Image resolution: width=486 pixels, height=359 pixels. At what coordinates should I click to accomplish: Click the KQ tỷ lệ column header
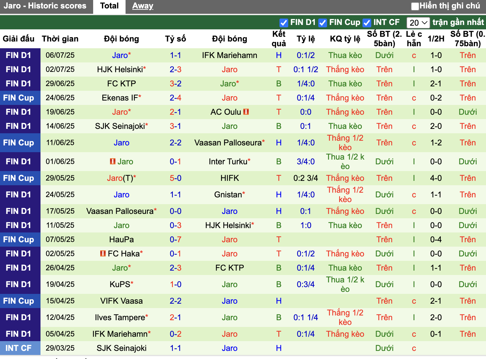coord(345,39)
